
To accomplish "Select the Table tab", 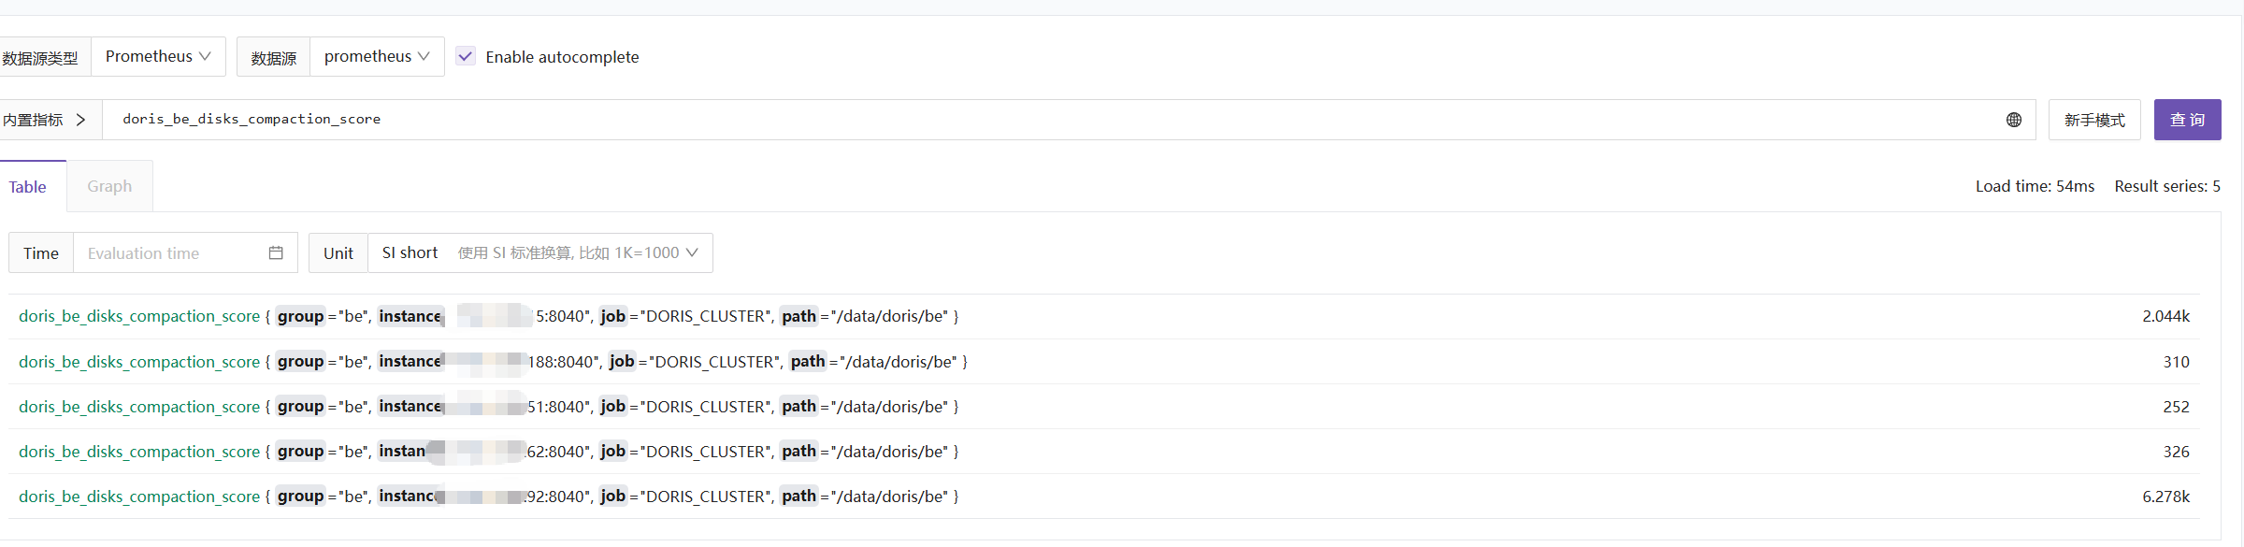I will pyautogui.click(x=28, y=187).
